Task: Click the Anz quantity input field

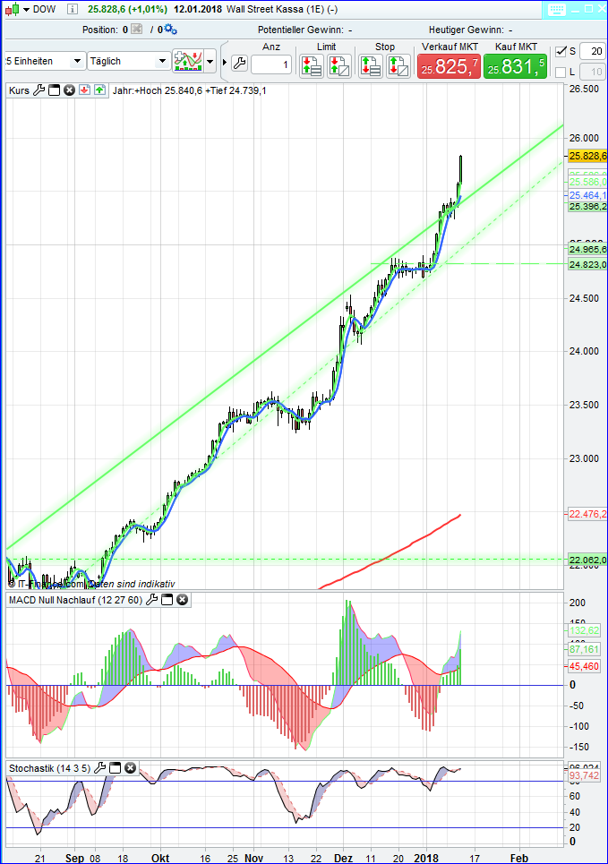Action: pos(271,64)
